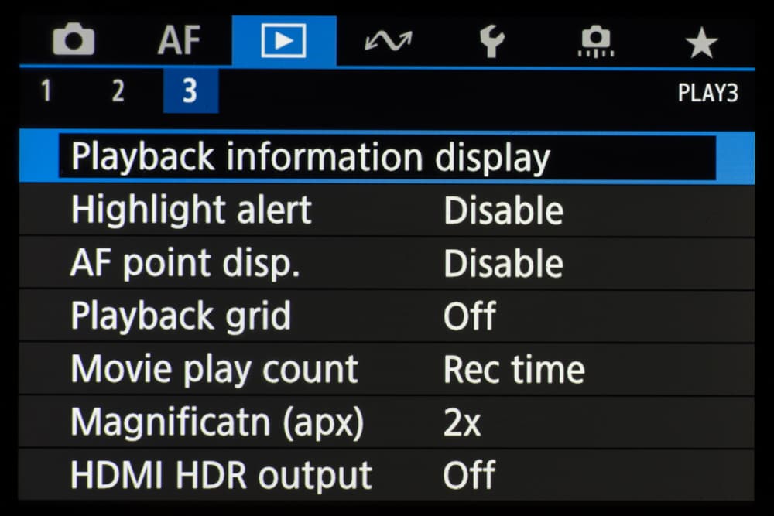Screen dimensions: 774x516
Task: Open the star My Menu tab
Action: (x=701, y=41)
